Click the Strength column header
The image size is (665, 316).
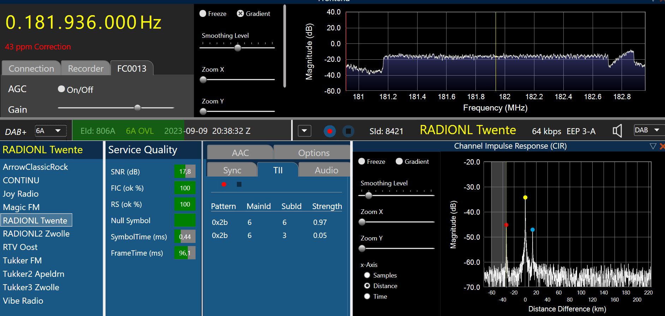tap(327, 206)
